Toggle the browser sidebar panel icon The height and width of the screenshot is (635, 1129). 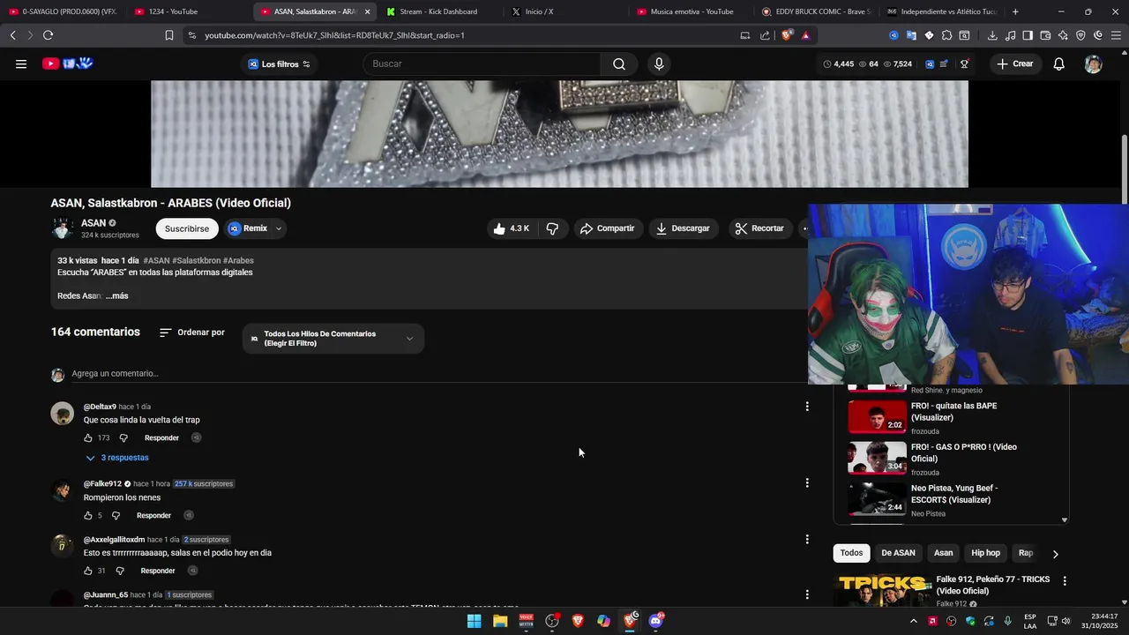[x=1028, y=35]
